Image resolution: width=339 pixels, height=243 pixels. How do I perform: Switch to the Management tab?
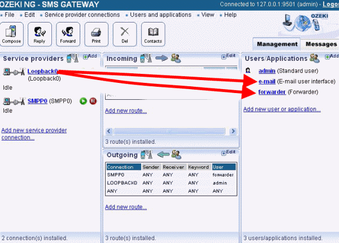point(277,44)
